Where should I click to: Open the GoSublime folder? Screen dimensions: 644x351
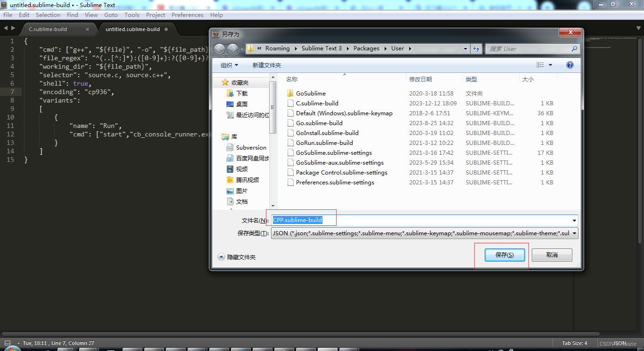[311, 93]
